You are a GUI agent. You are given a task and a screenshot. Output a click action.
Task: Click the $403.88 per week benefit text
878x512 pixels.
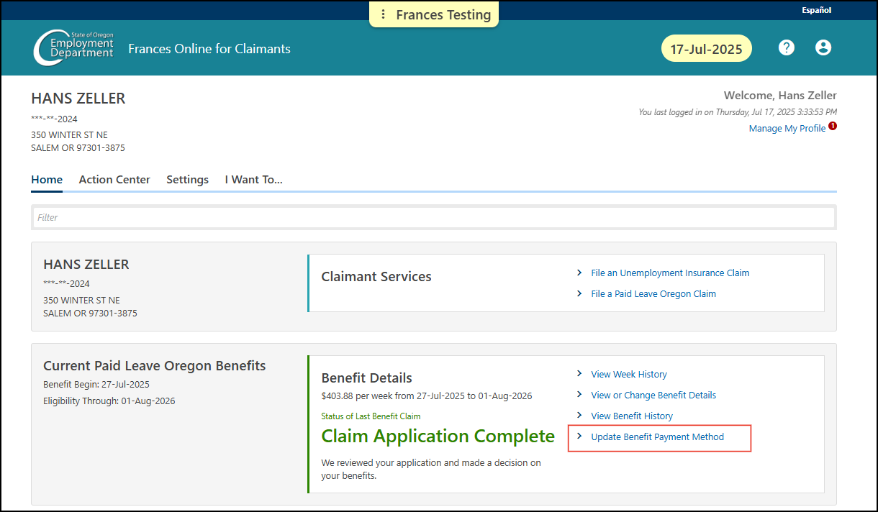[427, 396]
